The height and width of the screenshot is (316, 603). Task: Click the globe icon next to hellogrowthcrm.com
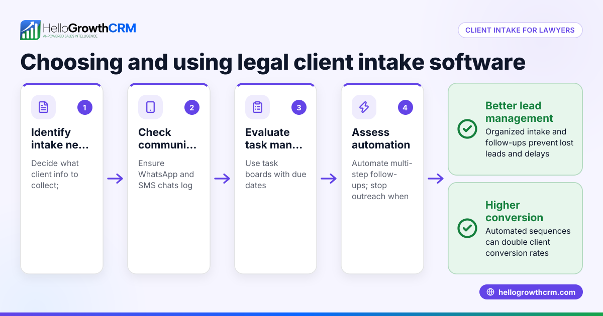tap(491, 292)
